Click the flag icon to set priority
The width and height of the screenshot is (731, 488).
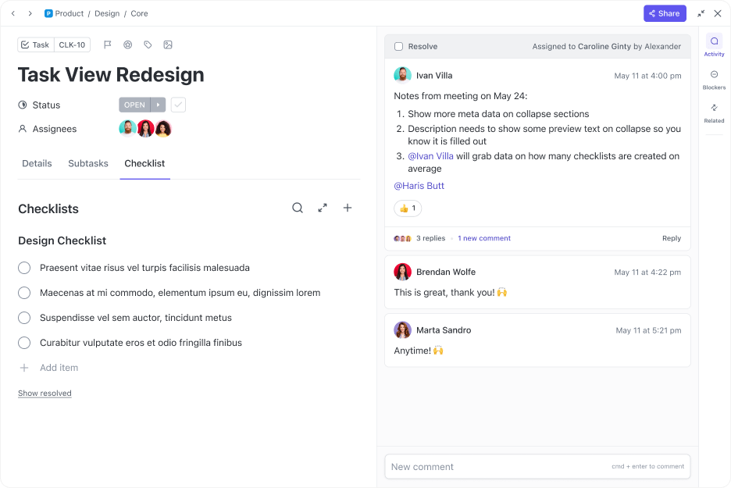click(109, 45)
